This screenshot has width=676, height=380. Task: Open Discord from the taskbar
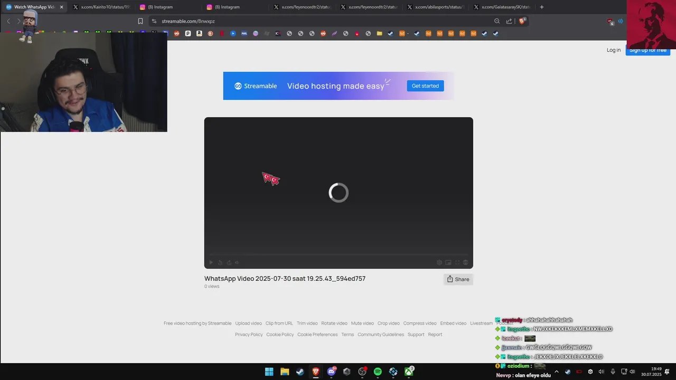(331, 372)
